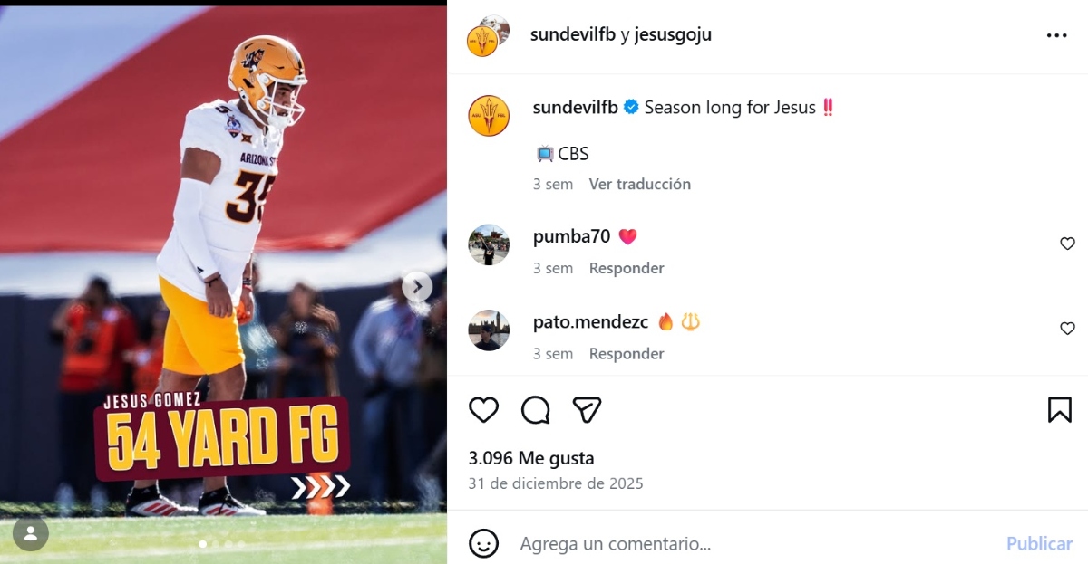Image resolution: width=1088 pixels, height=564 pixels.
Task: Type in the Agrega un comentario field
Action: 753,543
